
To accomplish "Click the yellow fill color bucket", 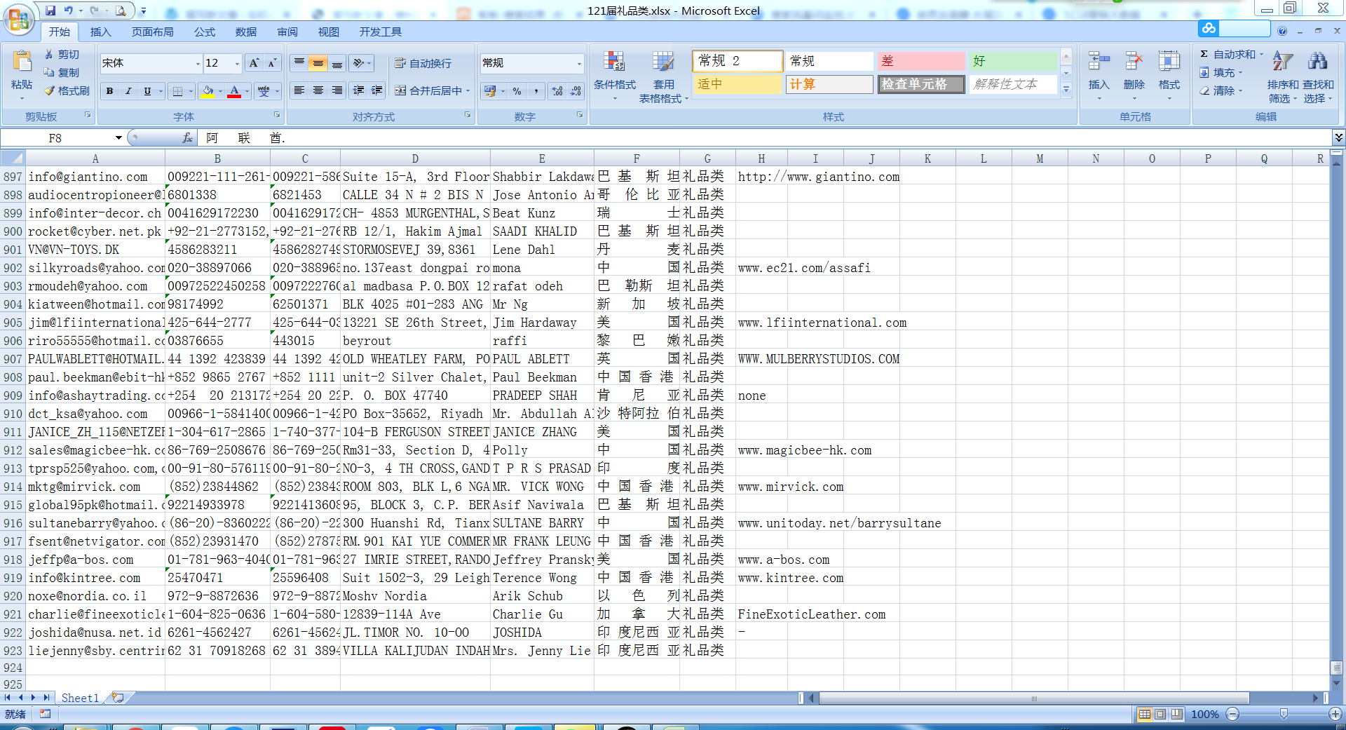I will tap(208, 91).
